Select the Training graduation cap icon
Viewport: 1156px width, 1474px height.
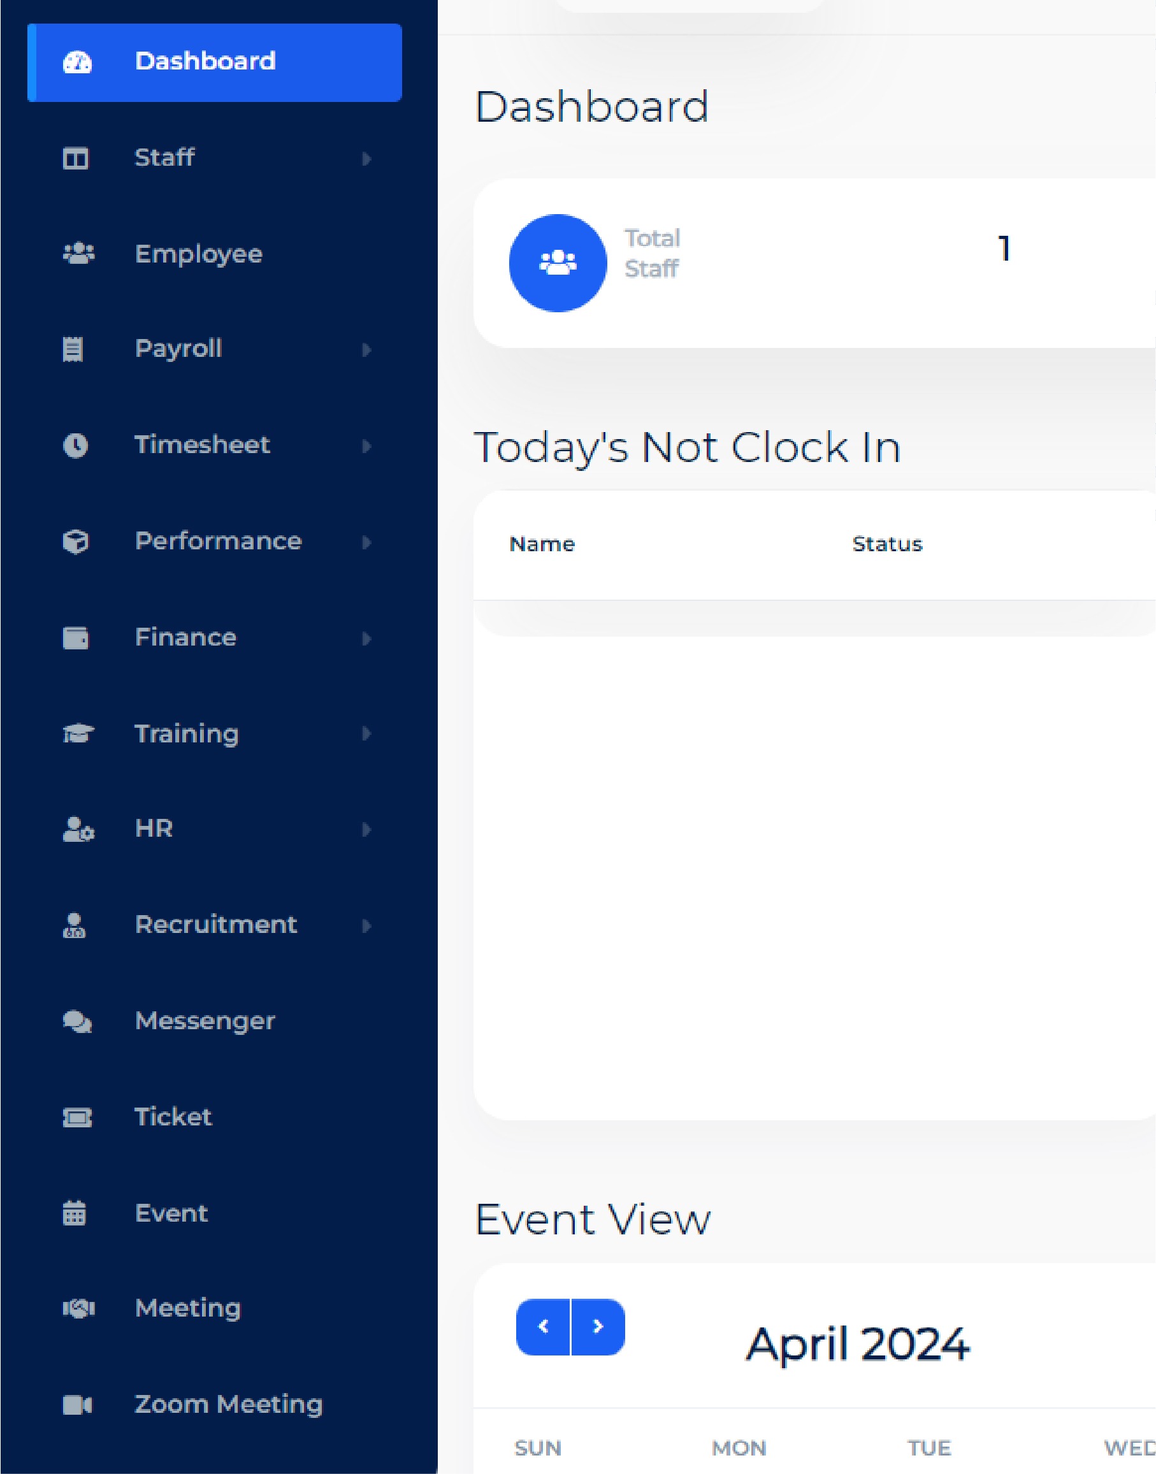[x=76, y=733]
